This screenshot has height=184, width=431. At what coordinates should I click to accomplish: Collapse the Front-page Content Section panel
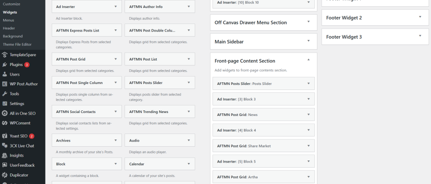[x=309, y=60]
